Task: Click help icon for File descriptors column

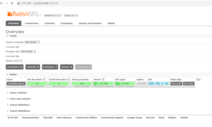Action: [x=44, y=79]
